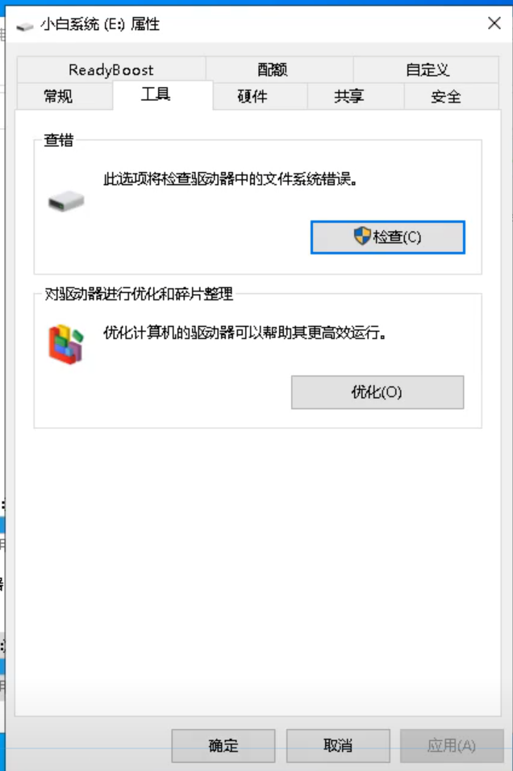This screenshot has height=771, width=513.
Task: Click the 取消 button
Action: pos(338,745)
